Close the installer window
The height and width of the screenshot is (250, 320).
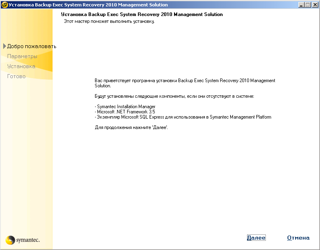(315, 5)
